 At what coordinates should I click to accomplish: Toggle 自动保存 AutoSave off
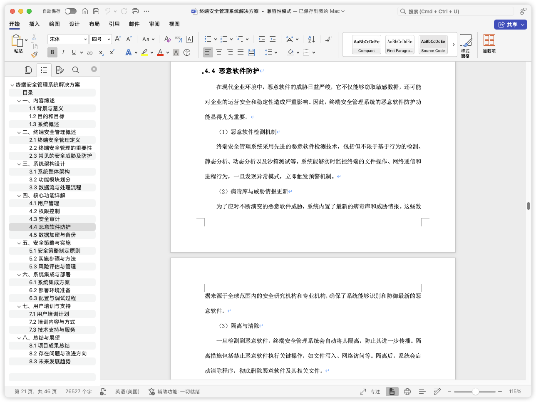71,11
